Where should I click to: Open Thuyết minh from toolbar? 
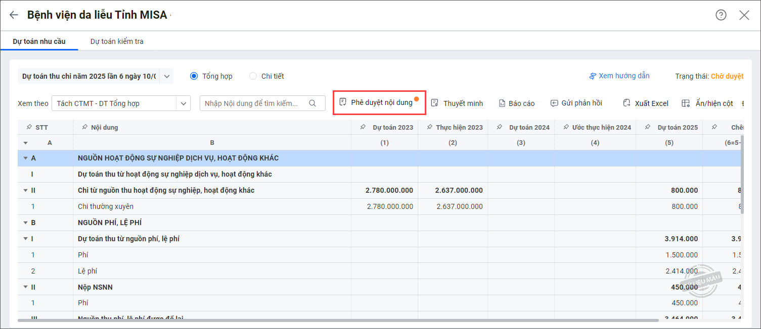457,103
